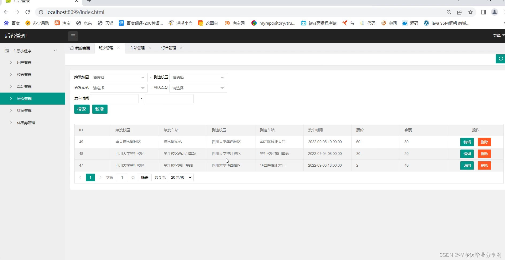Open 优惠券管理 in the sidebar

pos(33,123)
